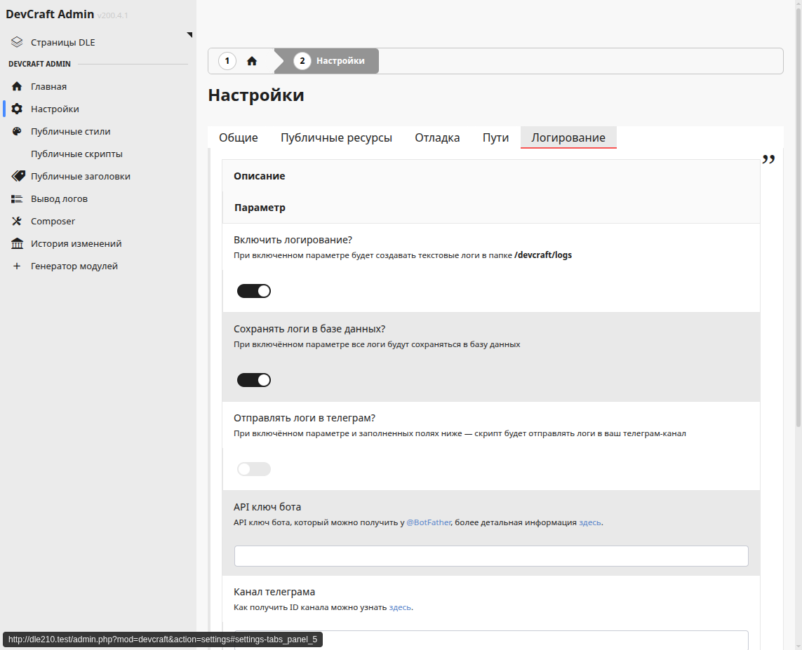The width and height of the screenshot is (802, 650).
Task: Follow the здесь link for API key info
Action: [x=589, y=522]
